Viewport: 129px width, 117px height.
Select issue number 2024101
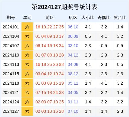tap(11, 27)
